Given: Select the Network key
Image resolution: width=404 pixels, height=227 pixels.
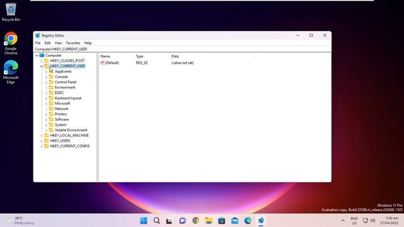Looking at the screenshot, I should click(62, 109).
